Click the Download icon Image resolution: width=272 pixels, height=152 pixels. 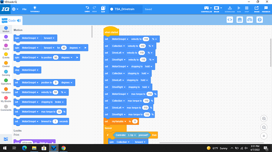tap(230, 9)
